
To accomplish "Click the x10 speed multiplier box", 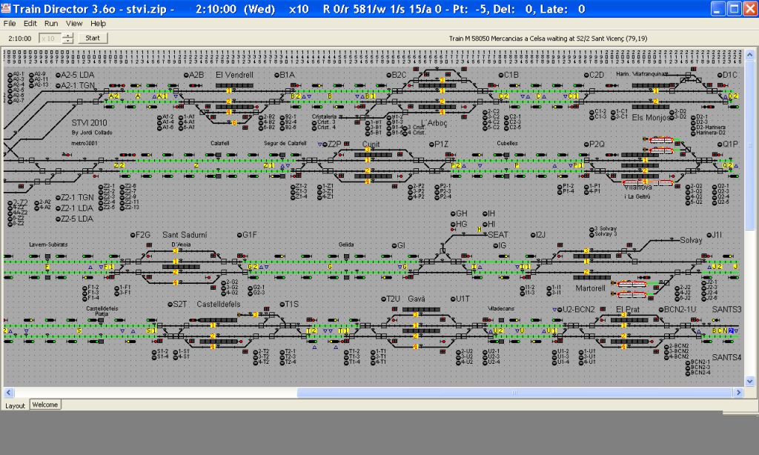I will pyautogui.click(x=50, y=38).
